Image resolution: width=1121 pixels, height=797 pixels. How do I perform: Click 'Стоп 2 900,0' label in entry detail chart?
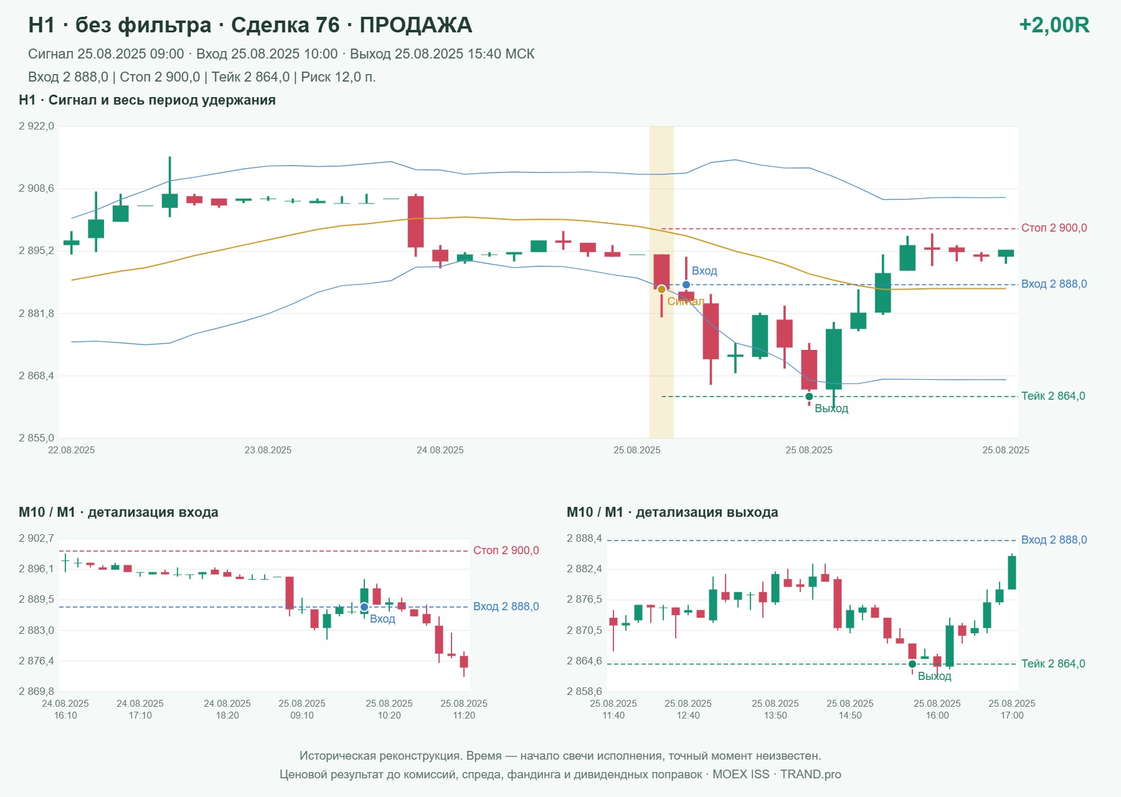pos(506,550)
